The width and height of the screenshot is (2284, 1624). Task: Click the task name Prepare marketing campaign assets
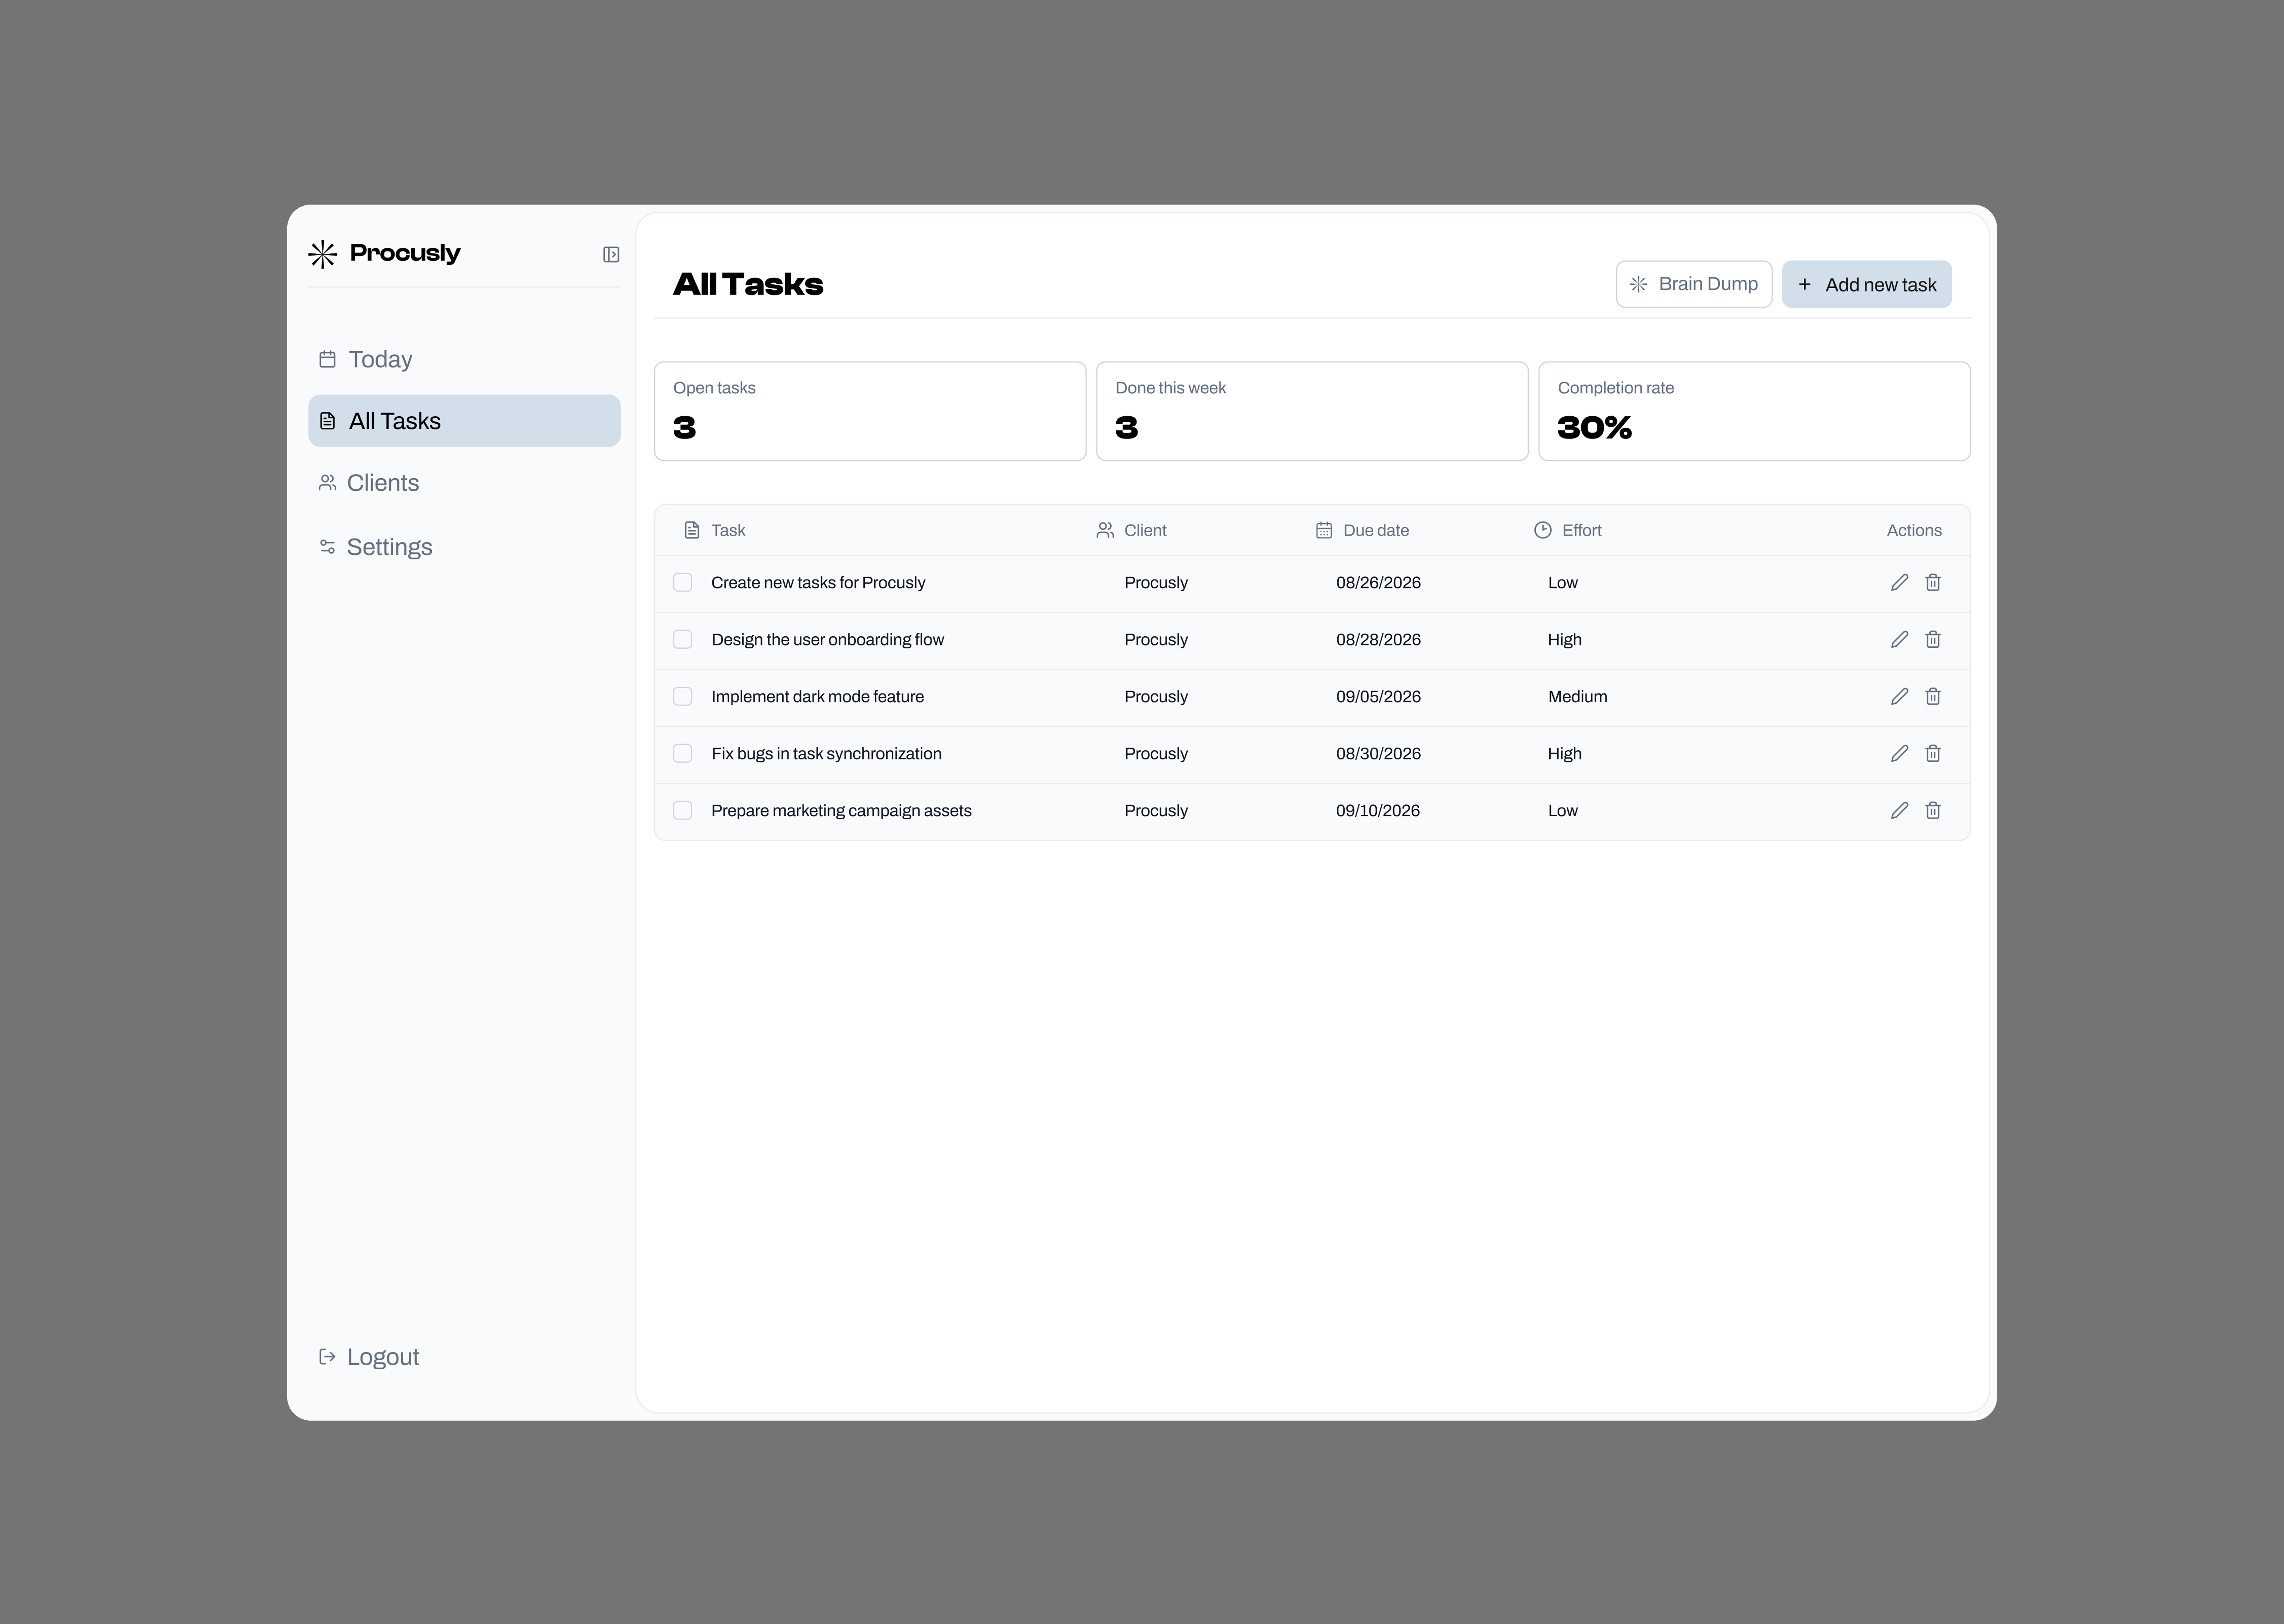(x=841, y=811)
